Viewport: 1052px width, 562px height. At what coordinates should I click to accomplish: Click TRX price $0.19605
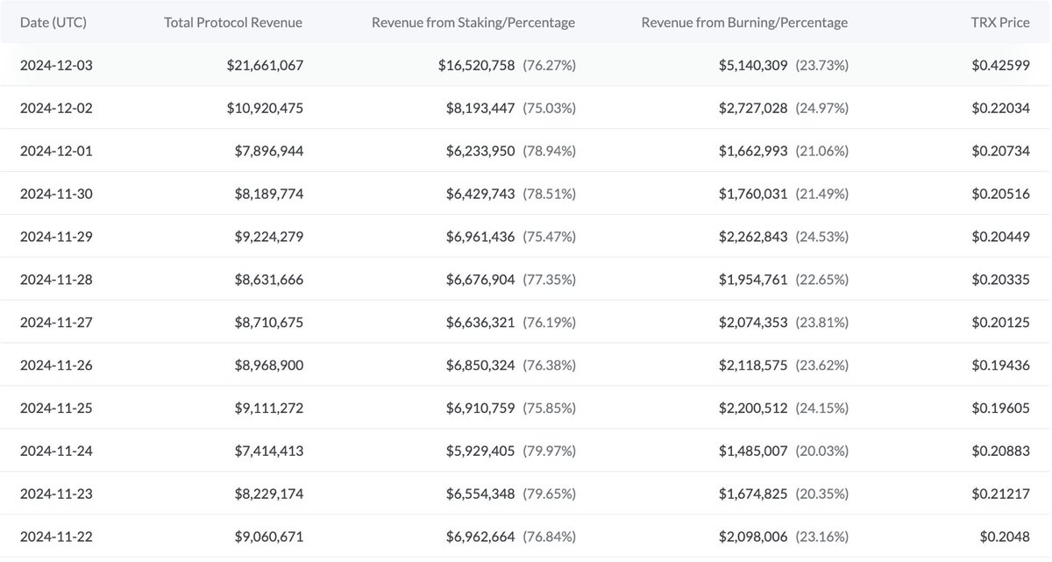[1001, 409]
